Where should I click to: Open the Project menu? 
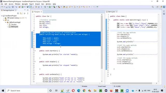[x=38, y=4]
